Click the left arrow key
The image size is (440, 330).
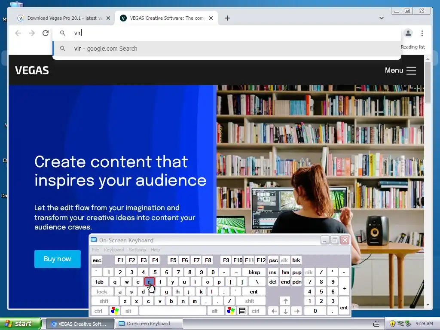click(274, 311)
